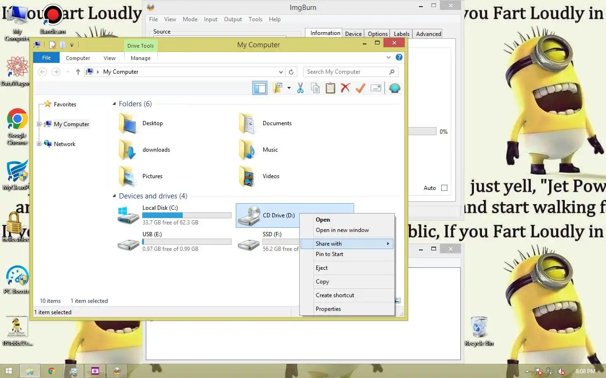Click the Recycle Bin desktop icon

point(479,331)
